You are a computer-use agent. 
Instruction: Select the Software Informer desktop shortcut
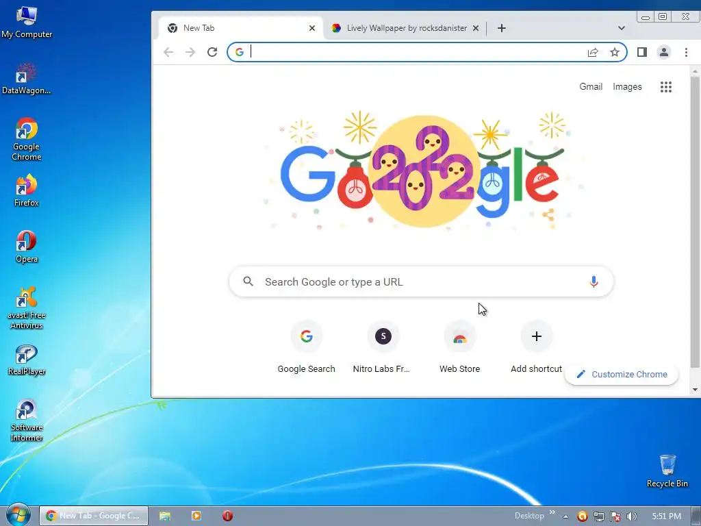point(27,421)
